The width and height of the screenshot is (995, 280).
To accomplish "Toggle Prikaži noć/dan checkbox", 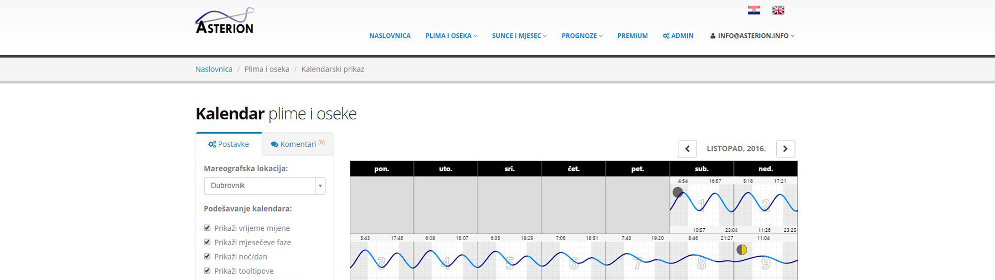I will [207, 256].
